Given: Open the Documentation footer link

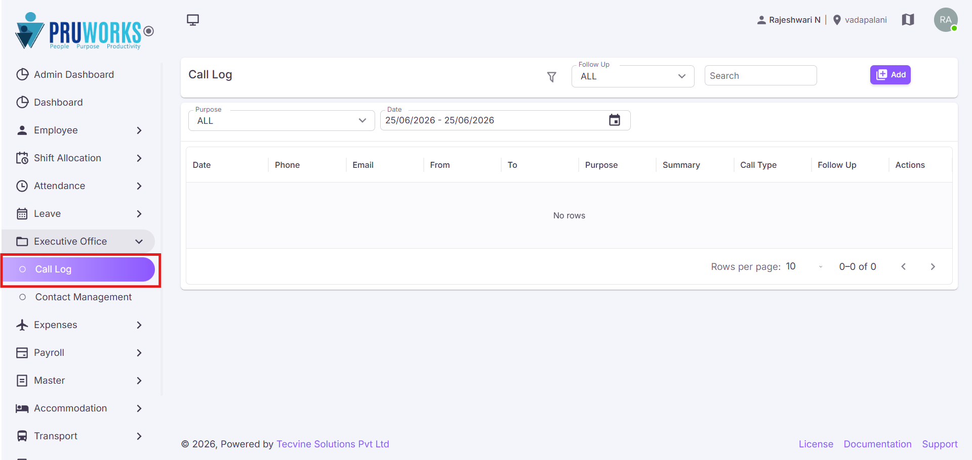Looking at the screenshot, I should pos(877,444).
